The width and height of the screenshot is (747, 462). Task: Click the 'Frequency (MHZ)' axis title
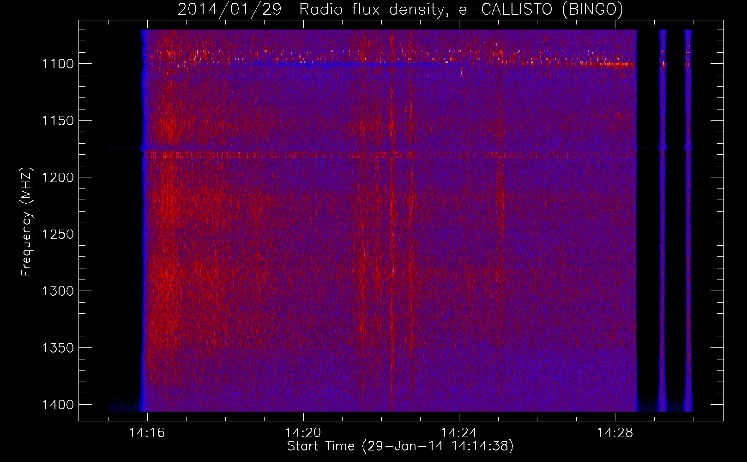[27, 222]
